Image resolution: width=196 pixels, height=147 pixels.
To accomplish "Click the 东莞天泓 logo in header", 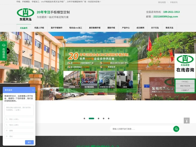I will (x=26, y=14).
